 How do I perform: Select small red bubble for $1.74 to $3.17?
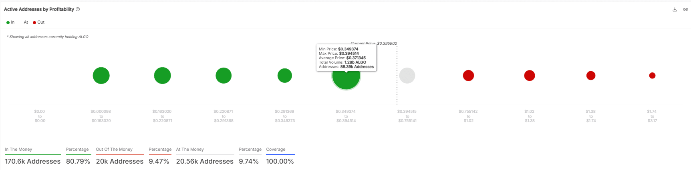click(x=652, y=76)
